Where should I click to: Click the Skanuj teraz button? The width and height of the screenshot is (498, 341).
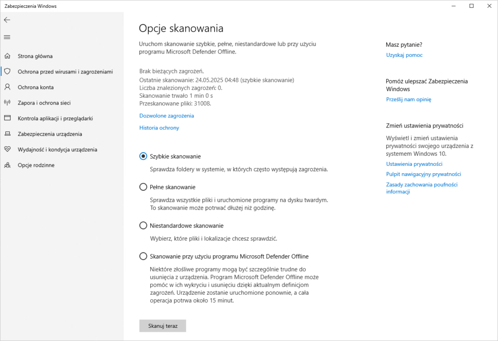tap(162, 326)
